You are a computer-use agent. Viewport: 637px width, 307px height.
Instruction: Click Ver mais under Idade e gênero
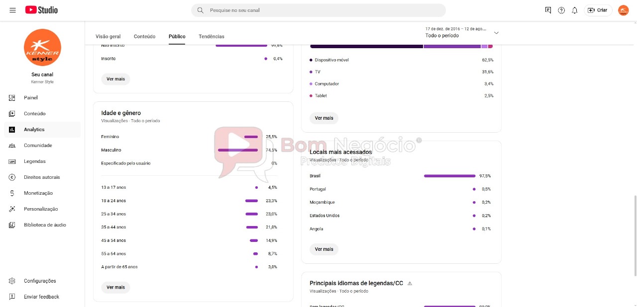click(115, 287)
